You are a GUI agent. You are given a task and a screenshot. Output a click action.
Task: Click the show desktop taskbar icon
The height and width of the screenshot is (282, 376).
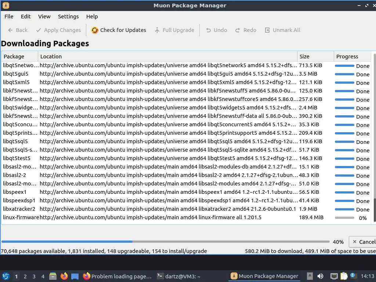click(x=75, y=276)
